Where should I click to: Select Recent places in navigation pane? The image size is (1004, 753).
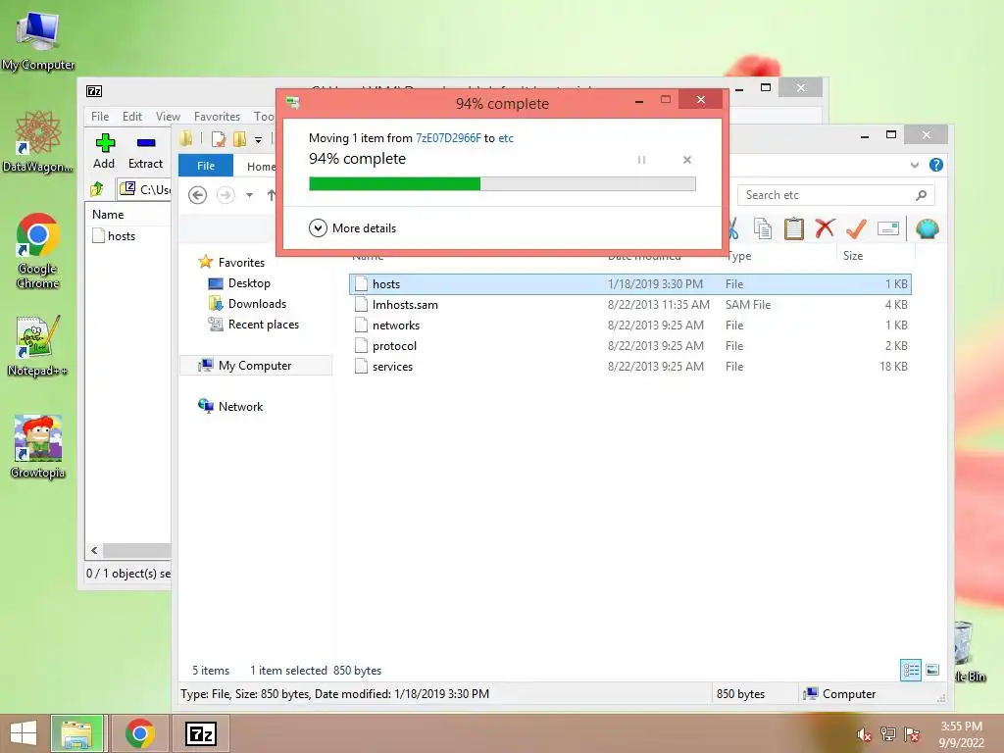pos(254,324)
